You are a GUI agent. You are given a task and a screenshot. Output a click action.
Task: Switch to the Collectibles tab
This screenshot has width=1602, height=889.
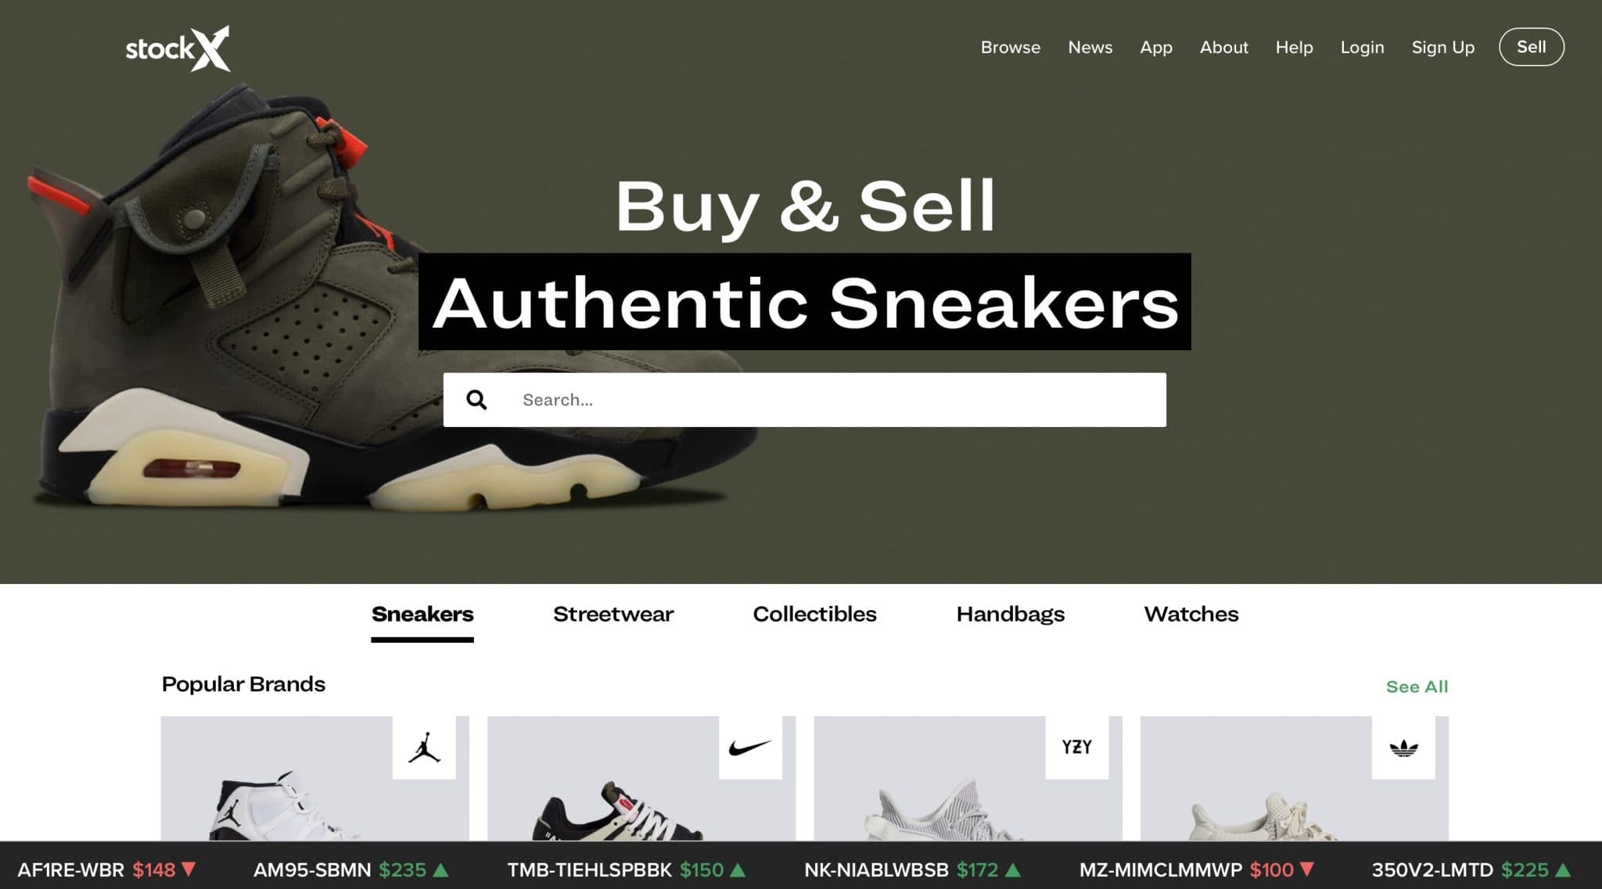point(814,614)
